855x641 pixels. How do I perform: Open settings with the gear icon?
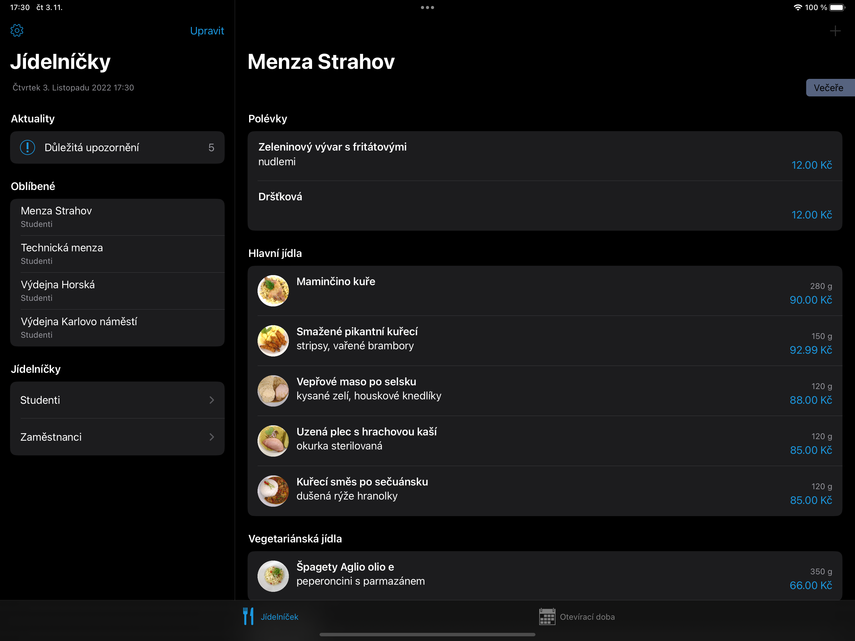click(x=17, y=31)
